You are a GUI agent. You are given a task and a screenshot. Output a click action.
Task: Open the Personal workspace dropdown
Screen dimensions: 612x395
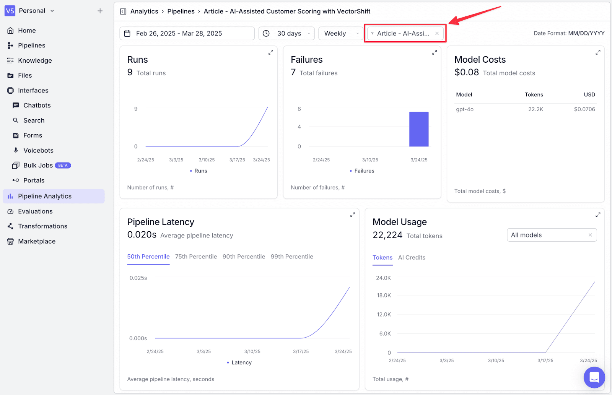pyautogui.click(x=36, y=11)
